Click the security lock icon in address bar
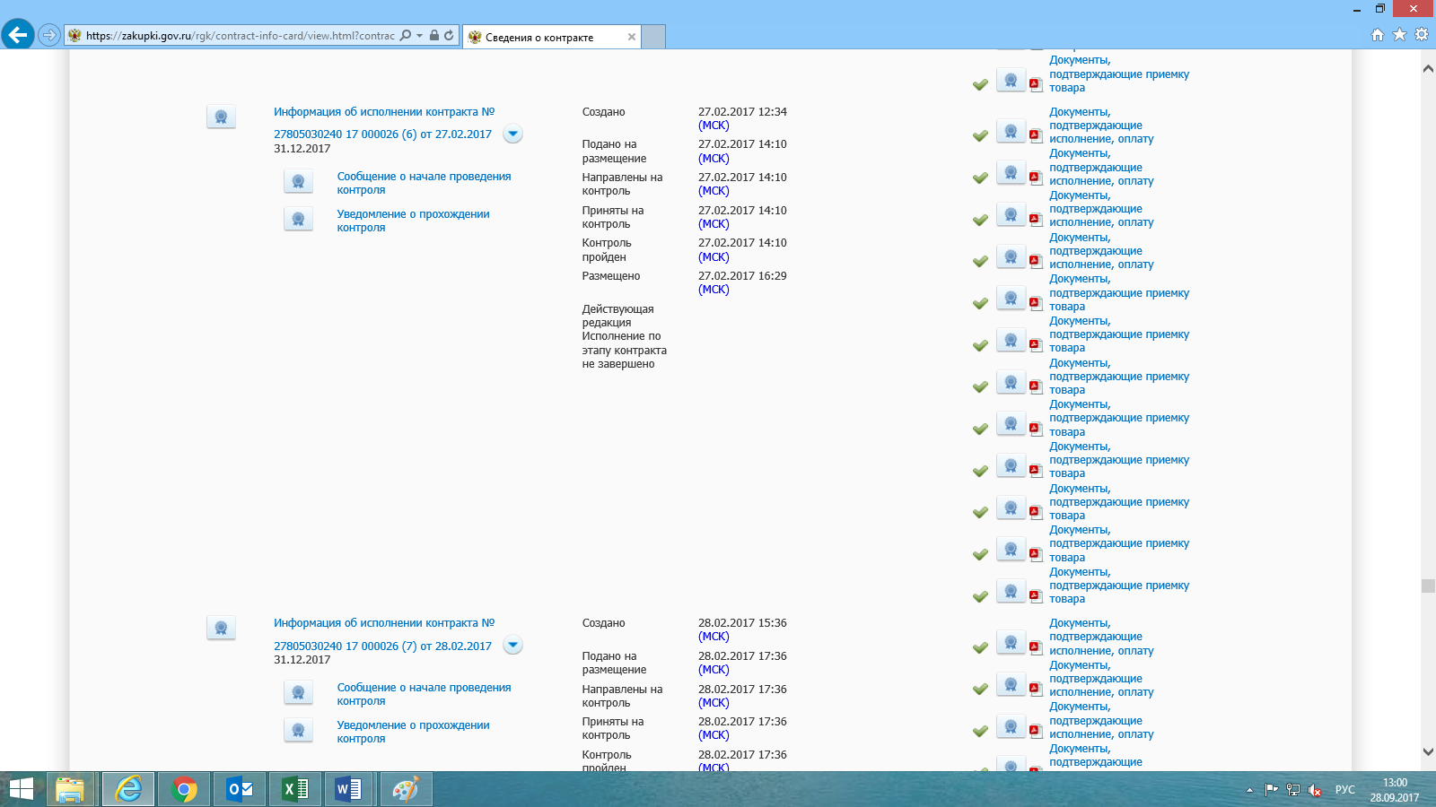The height and width of the screenshot is (807, 1436). pyautogui.click(x=434, y=36)
